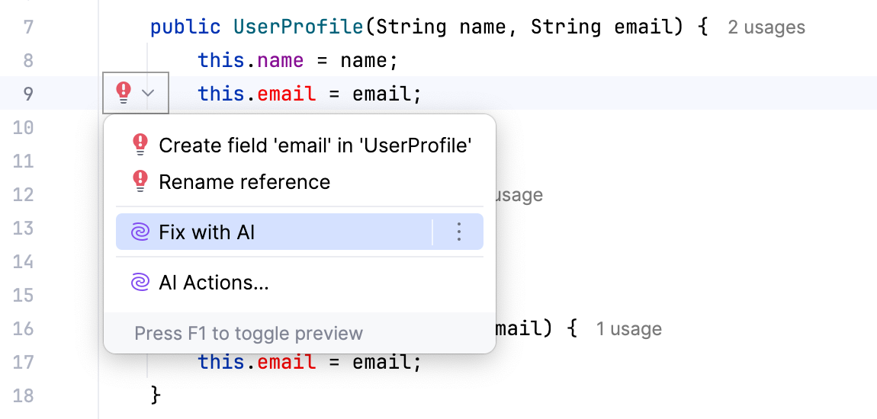
Task: Click the "2 usages" inlay hint
Action: [766, 28]
